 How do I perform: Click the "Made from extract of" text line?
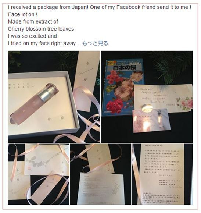coord(33,22)
